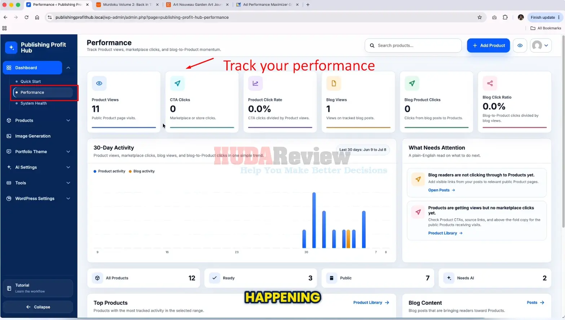Open Product Library link beside Top Products
This screenshot has height=320, width=565.
point(371,303)
